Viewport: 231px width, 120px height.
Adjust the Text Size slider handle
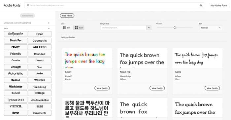tap(175, 27)
